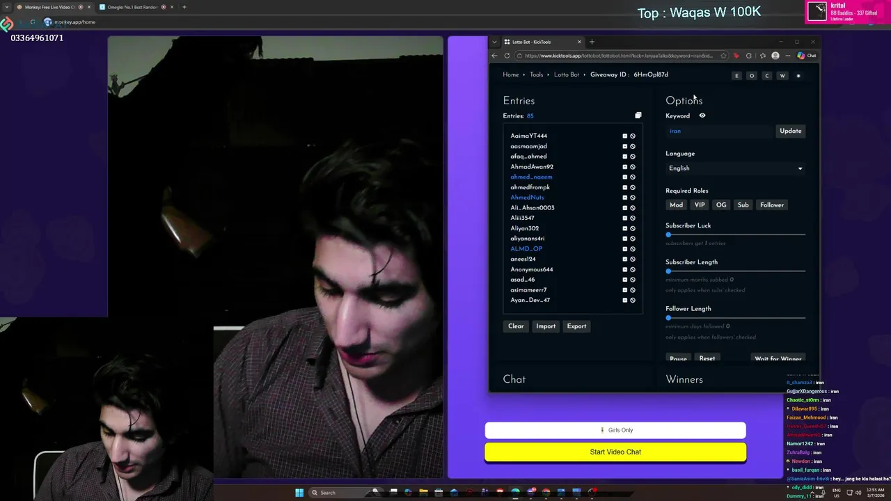Remove asimameerr7 via minus icon
The image size is (891, 501).
click(624, 290)
